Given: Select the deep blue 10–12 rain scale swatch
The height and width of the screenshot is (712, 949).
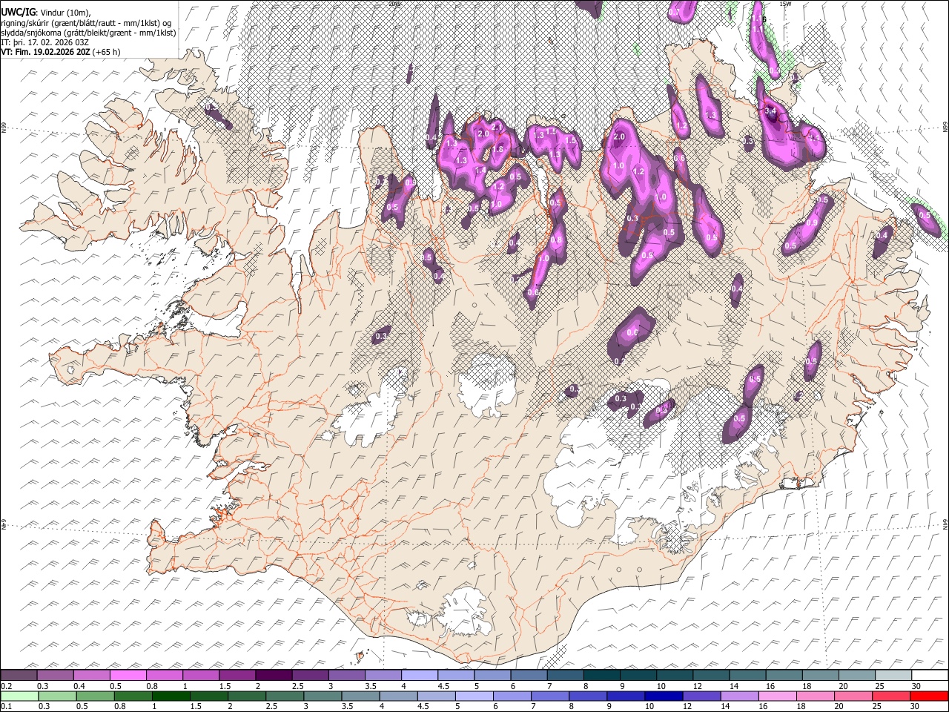Looking at the screenshot, I should (x=664, y=696).
